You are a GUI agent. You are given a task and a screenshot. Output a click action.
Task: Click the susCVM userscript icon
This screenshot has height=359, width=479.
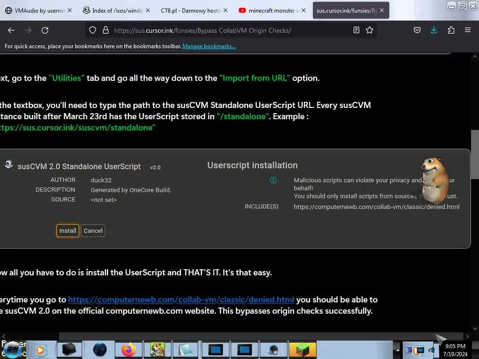point(9,164)
